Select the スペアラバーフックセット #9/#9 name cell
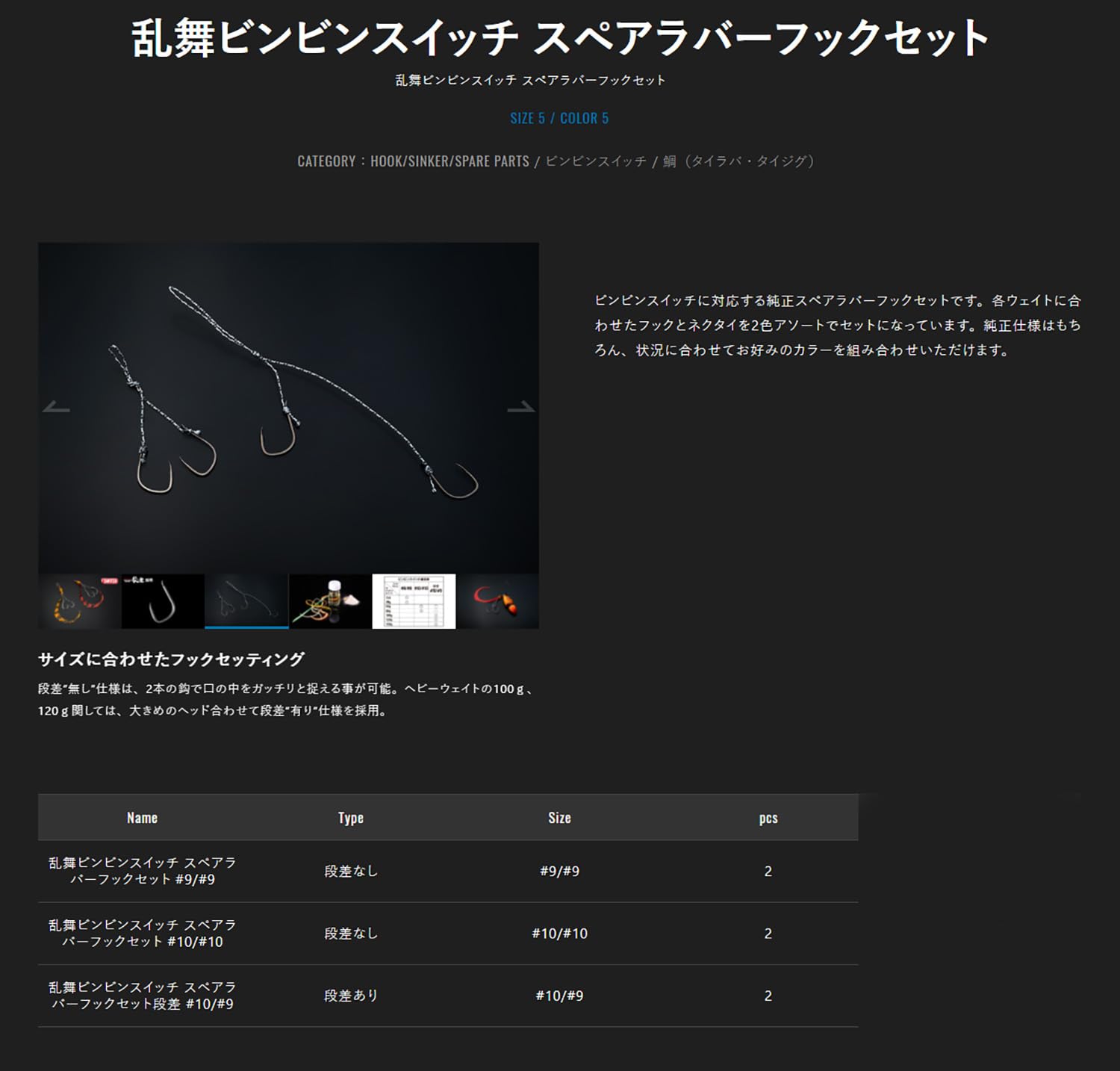This screenshot has height=1071, width=1120. point(142,871)
